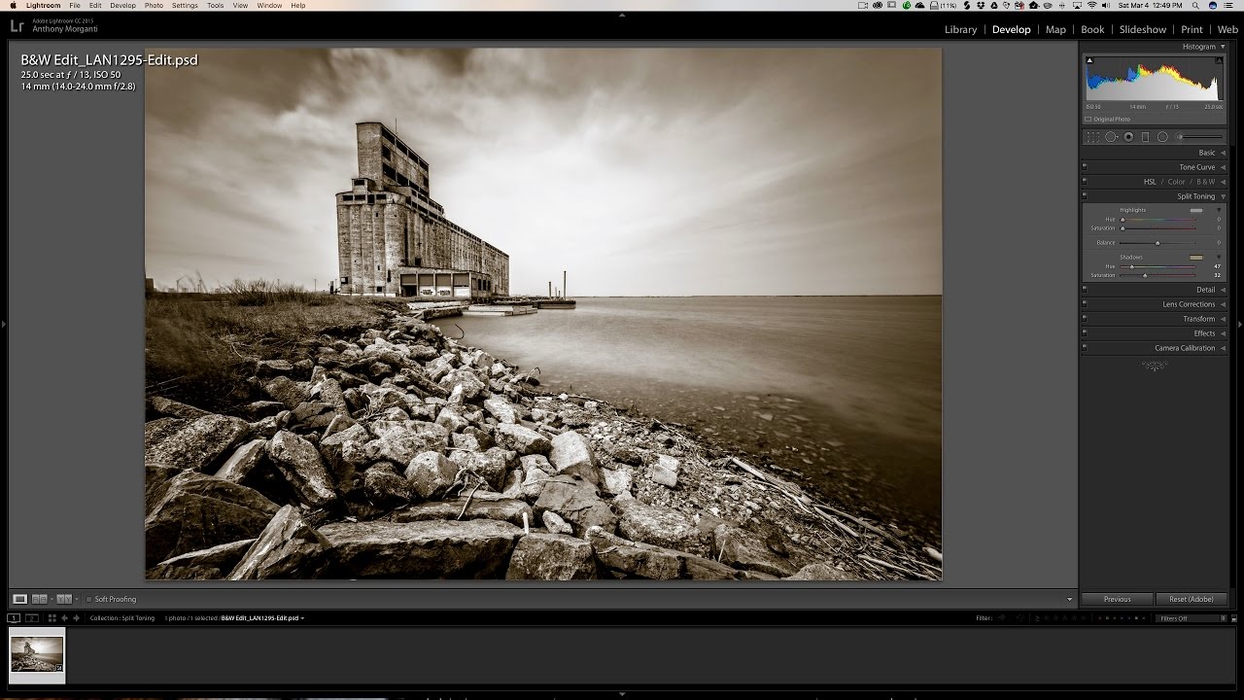Select main window display button 1

click(14, 618)
